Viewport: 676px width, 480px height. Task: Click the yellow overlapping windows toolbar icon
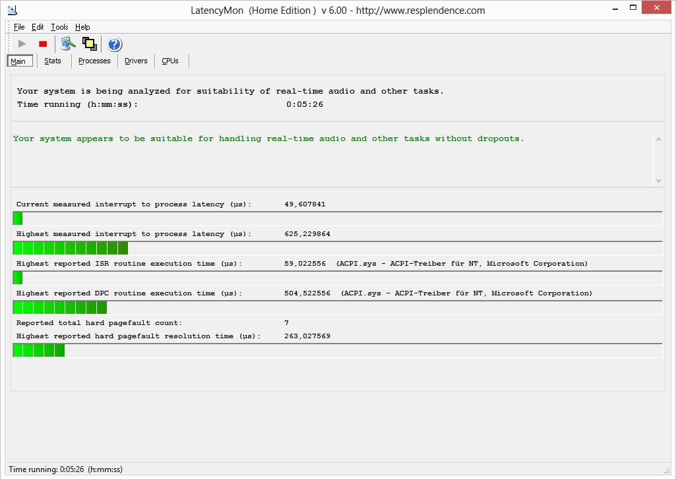pos(90,44)
